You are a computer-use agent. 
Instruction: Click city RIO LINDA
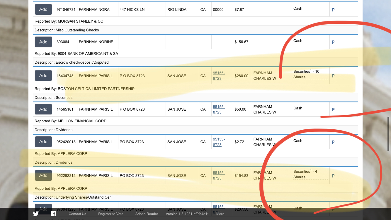click(177, 10)
